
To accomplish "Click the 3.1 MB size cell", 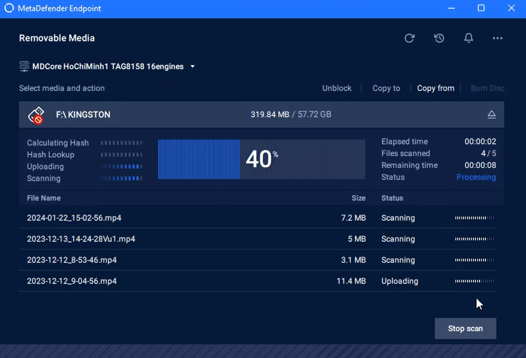I will (x=353, y=260).
